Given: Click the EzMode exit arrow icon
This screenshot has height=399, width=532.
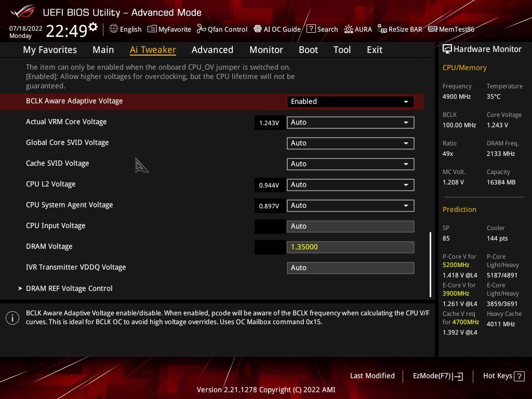Looking at the screenshot, I should point(458,376).
